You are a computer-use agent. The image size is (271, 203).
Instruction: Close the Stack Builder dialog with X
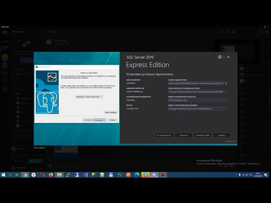tap(117, 67)
